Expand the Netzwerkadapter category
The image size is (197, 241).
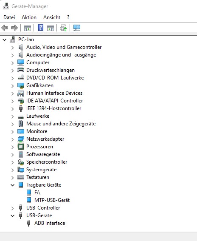coord(13,139)
